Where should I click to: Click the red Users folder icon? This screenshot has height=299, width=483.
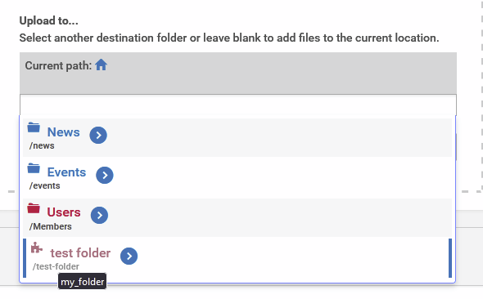point(34,208)
